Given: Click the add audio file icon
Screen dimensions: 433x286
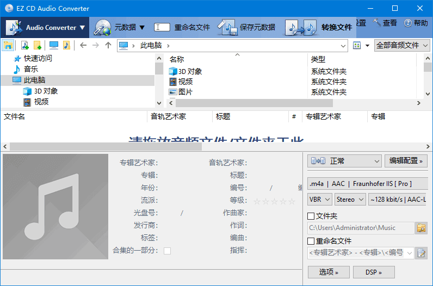Looking at the screenshot, I should pyautogui.click(x=25, y=45).
